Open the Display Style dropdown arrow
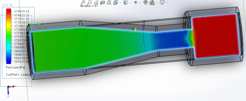Screen dimensions: 246x101 point(130,2)
